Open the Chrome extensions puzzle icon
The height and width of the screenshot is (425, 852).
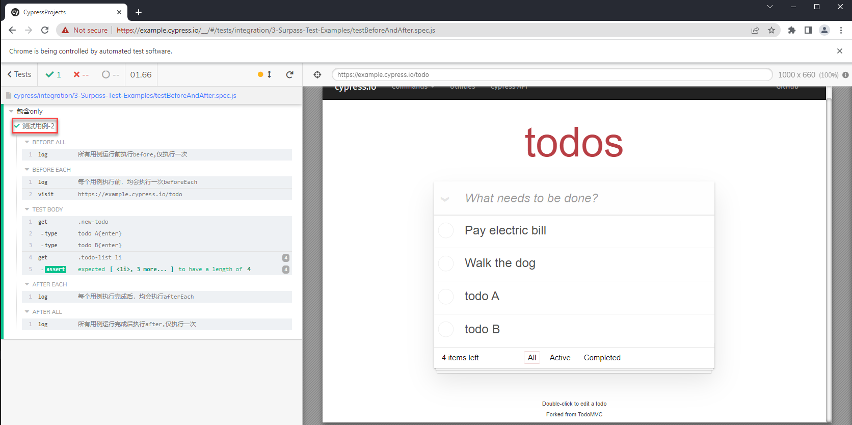[x=791, y=30]
